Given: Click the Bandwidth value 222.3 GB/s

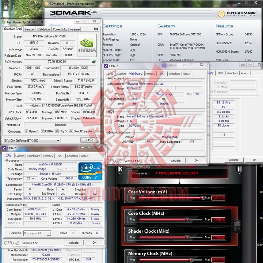Looking at the screenshot, I should click(83, 99).
